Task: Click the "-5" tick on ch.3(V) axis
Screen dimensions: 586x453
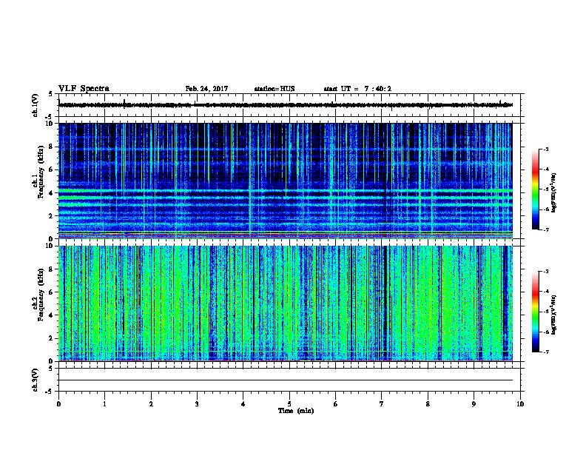Action: tap(50, 392)
